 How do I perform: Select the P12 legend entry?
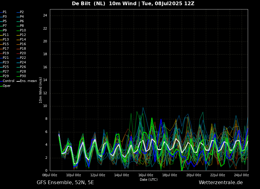pos(23,35)
